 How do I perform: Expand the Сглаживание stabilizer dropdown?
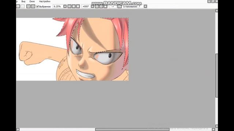coord(146,6)
